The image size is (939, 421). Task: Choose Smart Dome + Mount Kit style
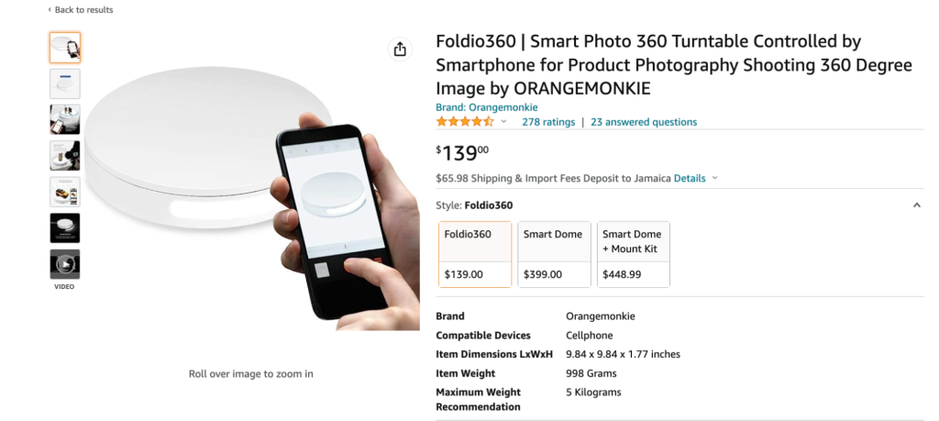[634, 254]
